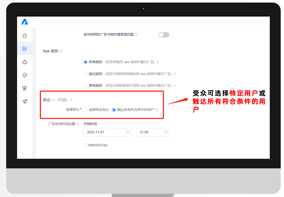Select the AD advertising sidebar icon
The width and height of the screenshot is (284, 197).
click(x=25, y=49)
